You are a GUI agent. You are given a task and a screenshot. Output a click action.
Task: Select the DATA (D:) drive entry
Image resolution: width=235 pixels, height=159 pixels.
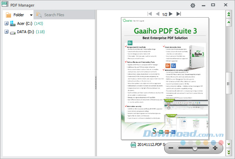[x=25, y=32]
